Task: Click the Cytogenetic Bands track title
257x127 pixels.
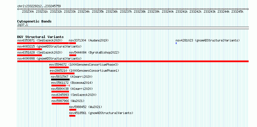Action: click(34, 21)
